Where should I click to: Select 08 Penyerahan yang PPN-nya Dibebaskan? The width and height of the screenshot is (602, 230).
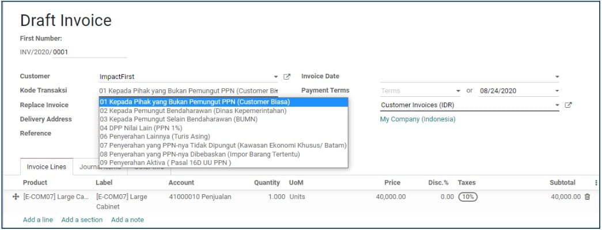coord(224,154)
